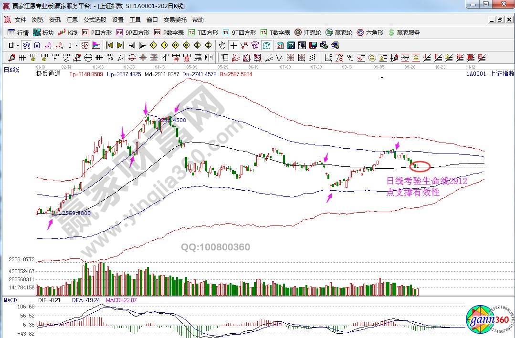The width and height of the screenshot is (515, 338).
Task: Expand the 日 period dropdown arrow
Action: (18, 46)
